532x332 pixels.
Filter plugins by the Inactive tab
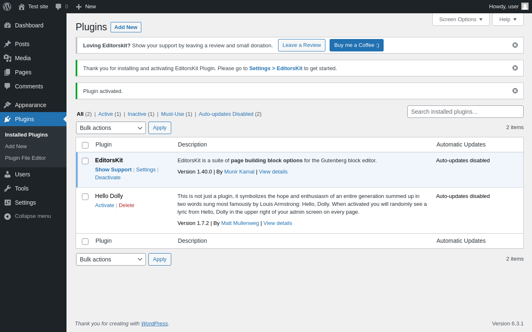[137, 114]
